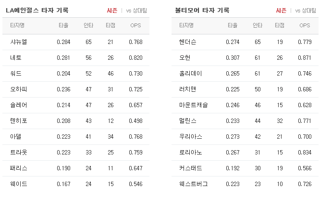Viewport: 319px width, 198px height.
Task: Select 시즌 tab in LA에인절스 table
Action: (112, 11)
